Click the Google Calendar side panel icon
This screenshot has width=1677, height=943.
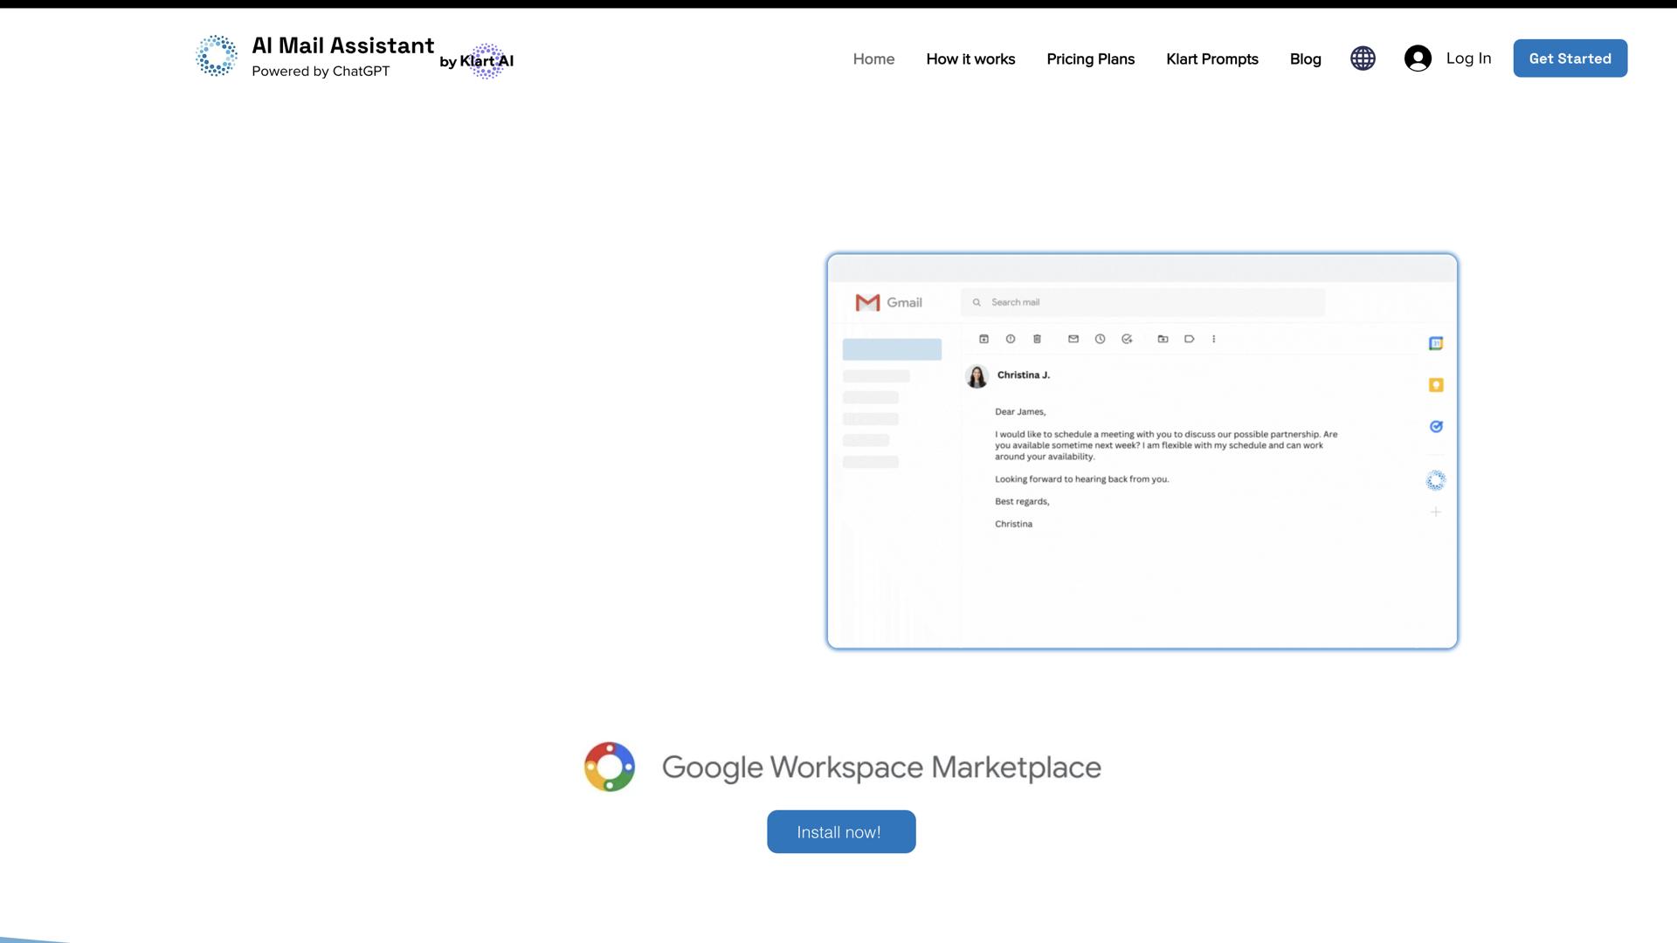(1435, 343)
